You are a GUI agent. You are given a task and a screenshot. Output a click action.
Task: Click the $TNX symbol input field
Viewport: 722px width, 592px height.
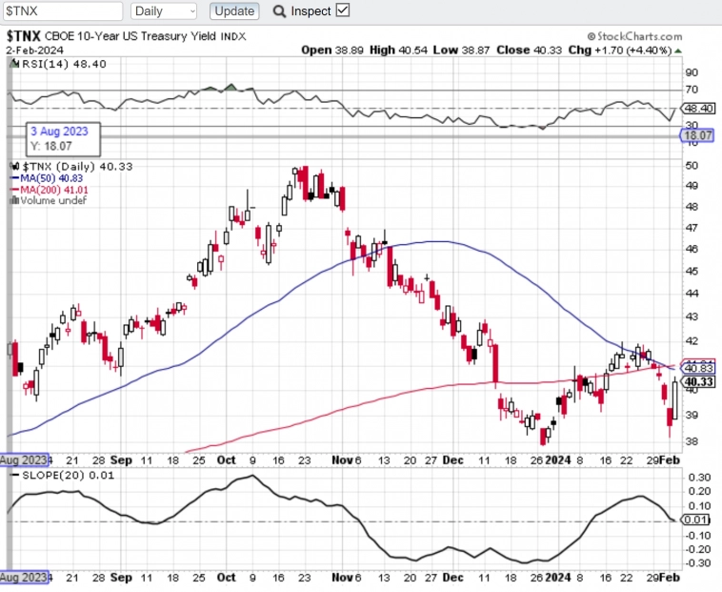63,11
